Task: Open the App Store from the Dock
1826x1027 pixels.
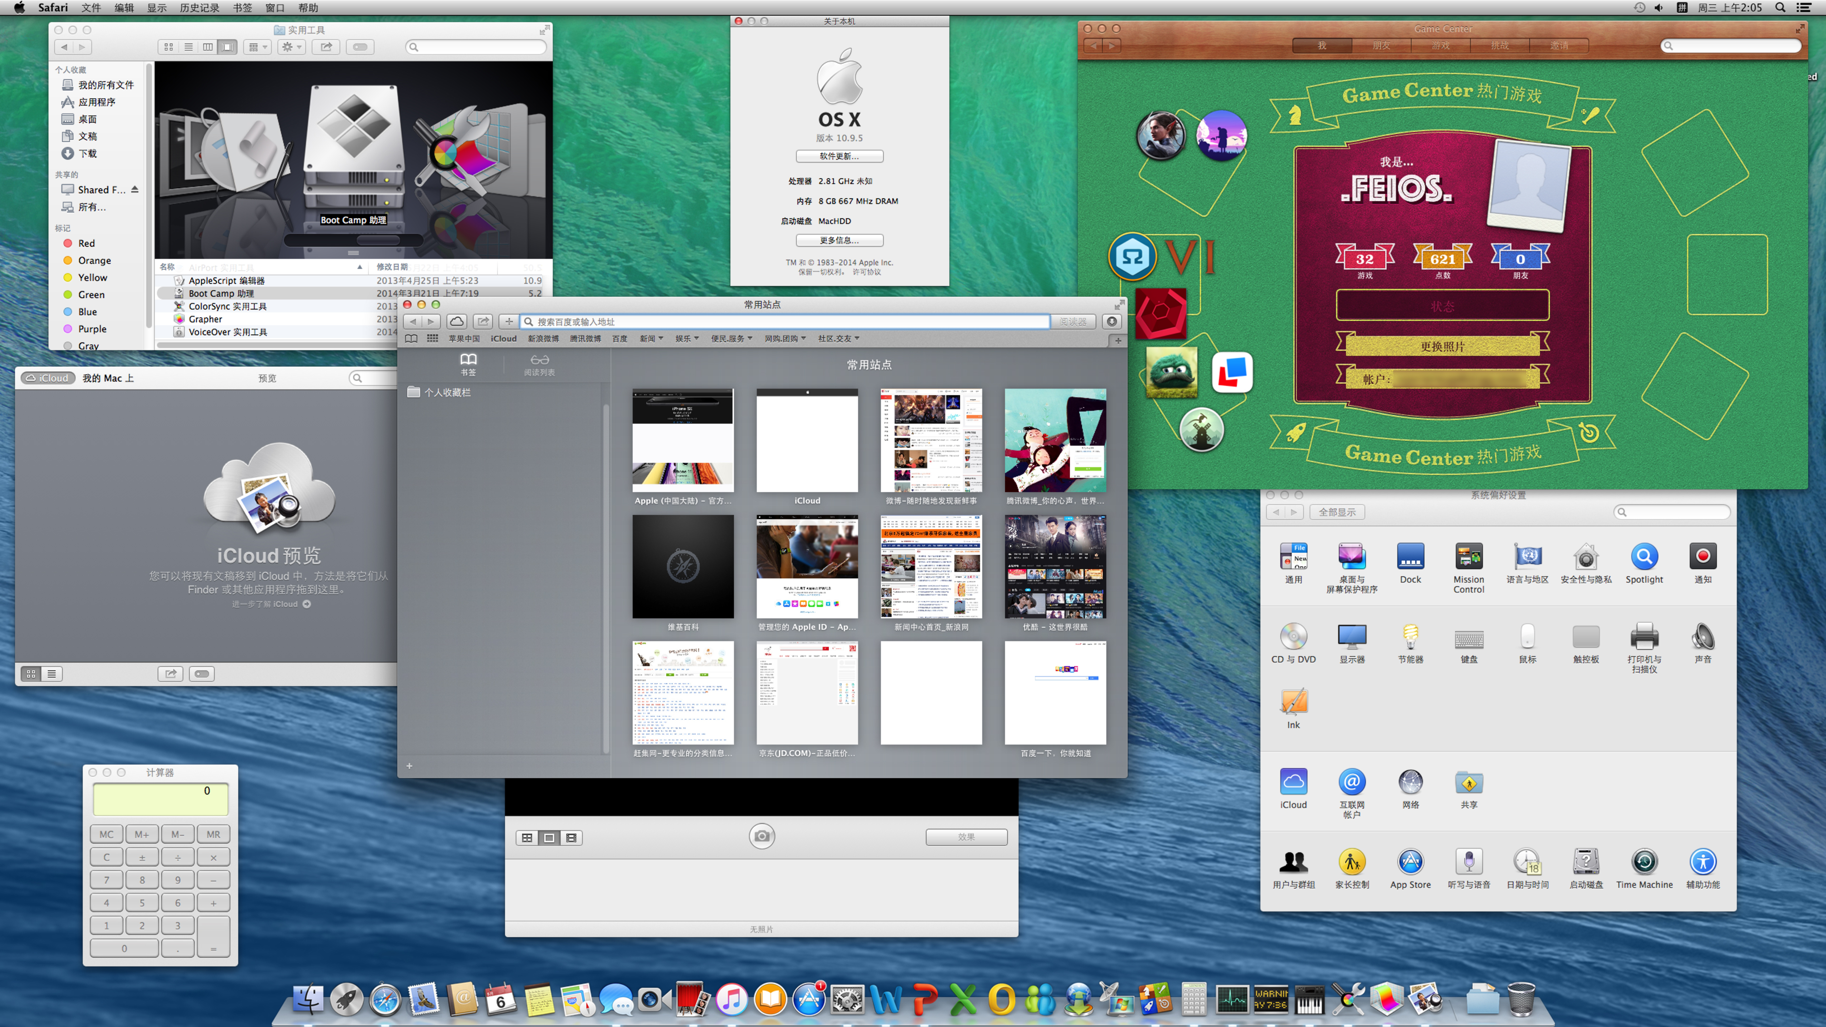Action: tap(808, 1000)
